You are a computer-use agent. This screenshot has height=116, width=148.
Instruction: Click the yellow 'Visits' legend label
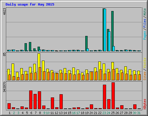point(145,63)
